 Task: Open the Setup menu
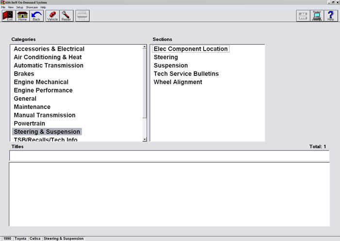click(19, 7)
